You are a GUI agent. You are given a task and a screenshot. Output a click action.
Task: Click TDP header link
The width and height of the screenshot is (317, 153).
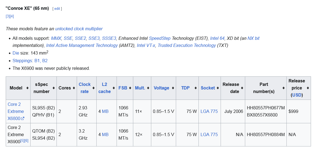click(185, 88)
